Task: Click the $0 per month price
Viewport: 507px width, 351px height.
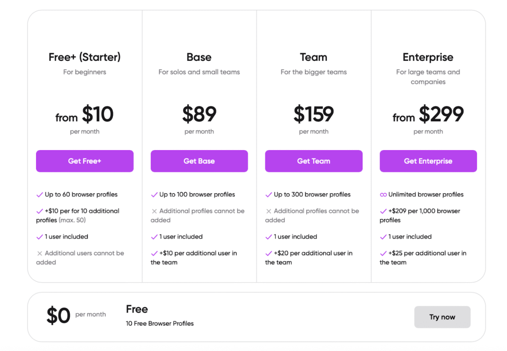Action: point(58,315)
